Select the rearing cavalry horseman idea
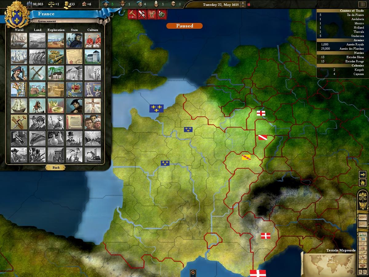 click(37, 106)
